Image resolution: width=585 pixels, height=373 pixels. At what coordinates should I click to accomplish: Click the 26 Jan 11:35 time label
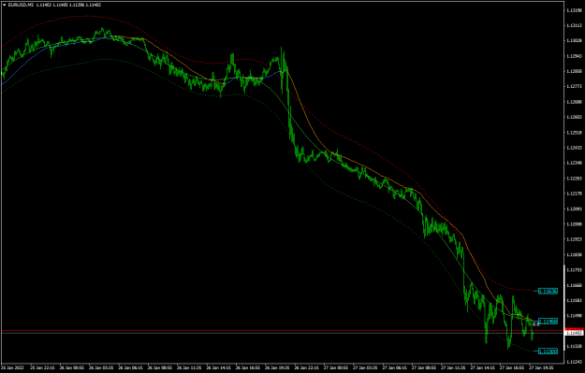[189, 367]
